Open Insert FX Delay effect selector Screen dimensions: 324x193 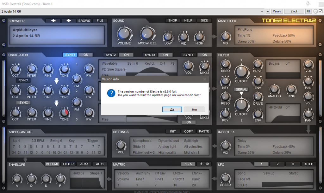[242, 141]
